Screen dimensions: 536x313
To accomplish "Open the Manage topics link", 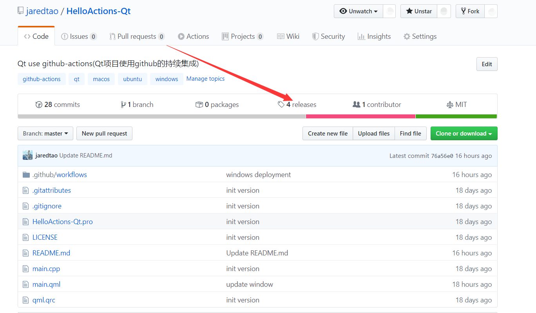I will pos(205,79).
